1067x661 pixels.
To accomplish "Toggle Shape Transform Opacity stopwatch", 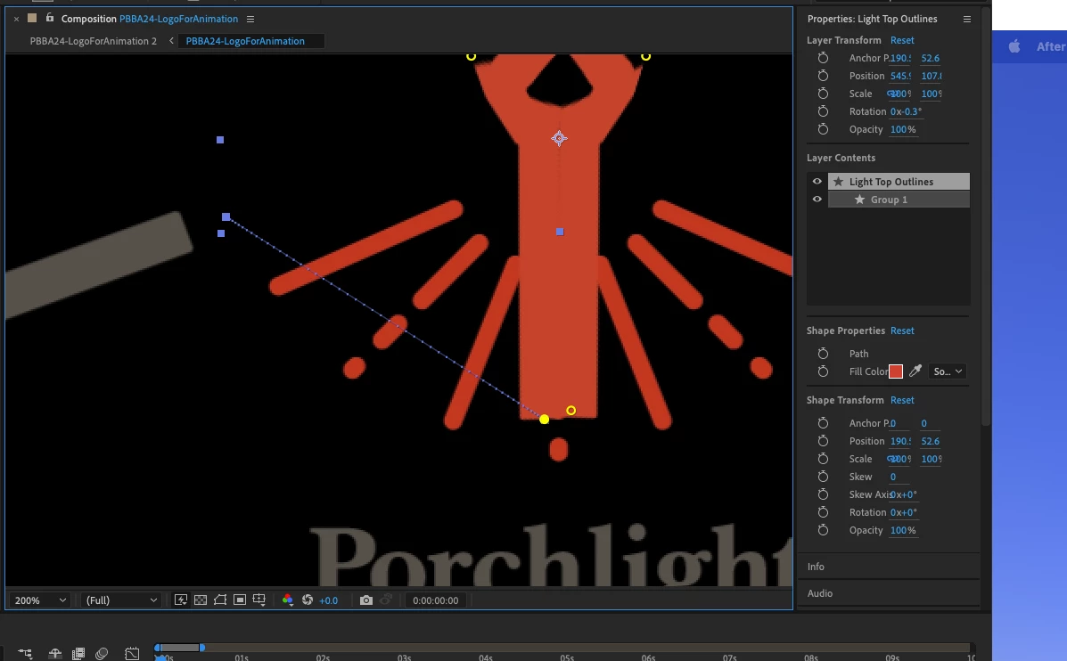I will [823, 530].
